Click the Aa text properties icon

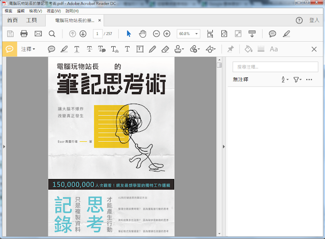274,49
